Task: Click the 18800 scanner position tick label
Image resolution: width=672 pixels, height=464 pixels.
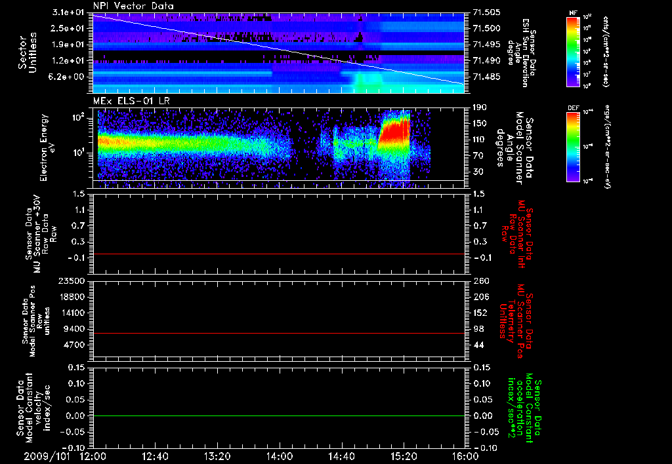Action: click(71, 297)
